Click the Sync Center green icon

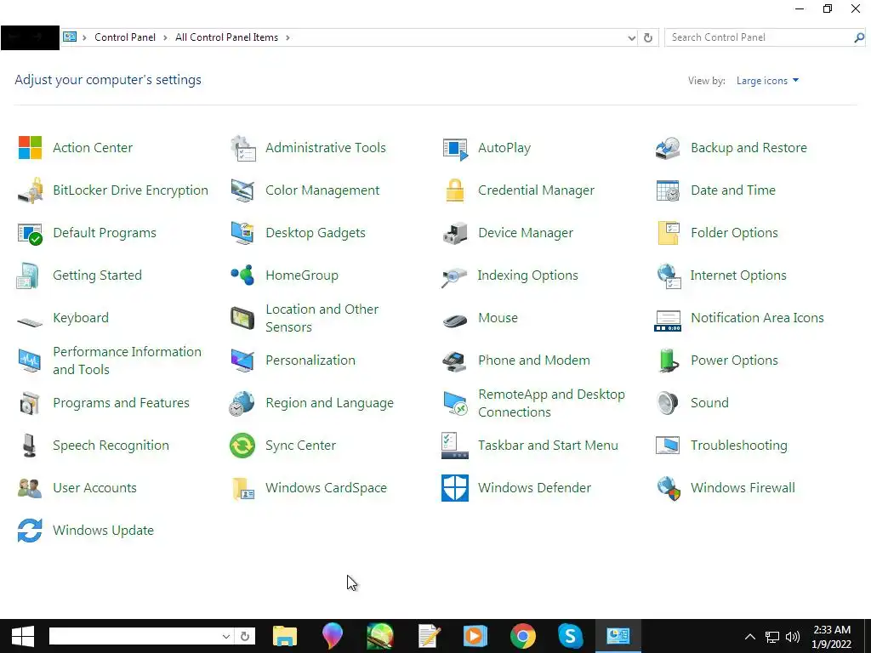click(242, 446)
